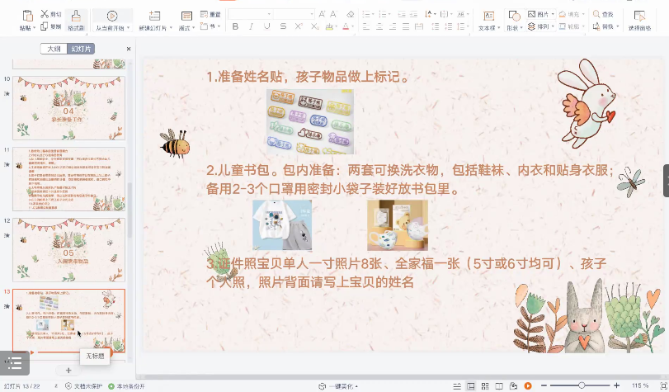The height and width of the screenshot is (392, 669).
Task: Toggle Bold formatting
Action: click(x=236, y=26)
